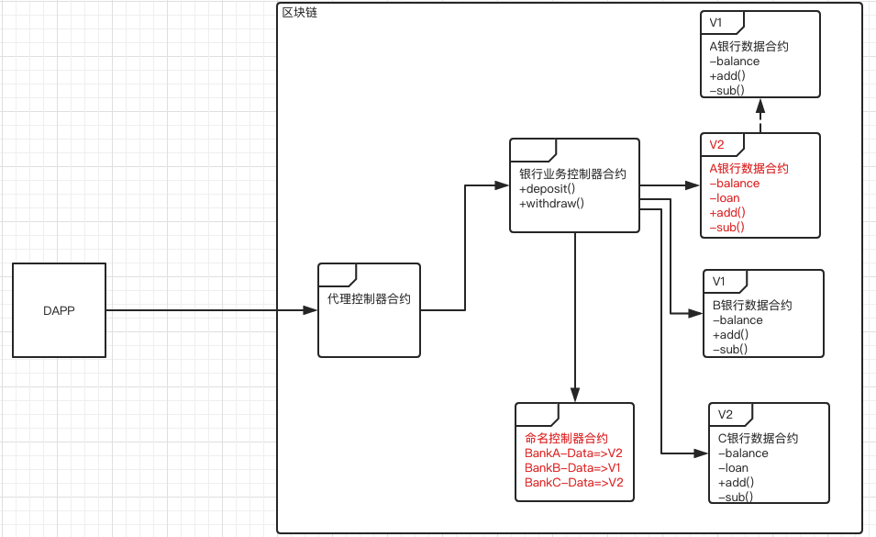Click the BankB-Data=>V1 mapping entry
The image size is (876, 537).
click(573, 468)
